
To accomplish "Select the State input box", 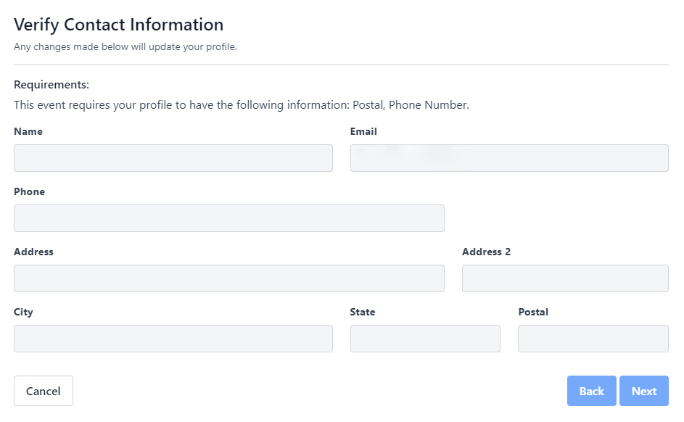I will pyautogui.click(x=425, y=339).
